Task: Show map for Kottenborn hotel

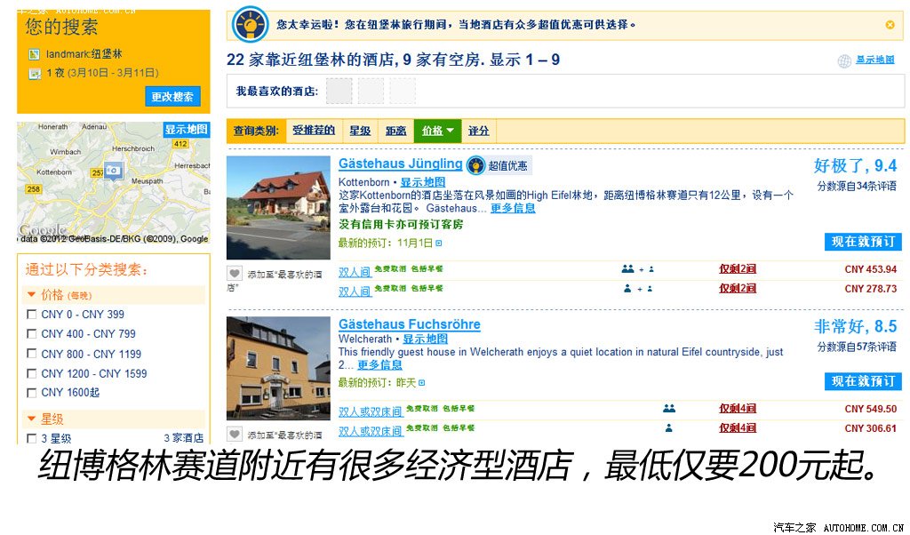Action: pyautogui.click(x=423, y=181)
